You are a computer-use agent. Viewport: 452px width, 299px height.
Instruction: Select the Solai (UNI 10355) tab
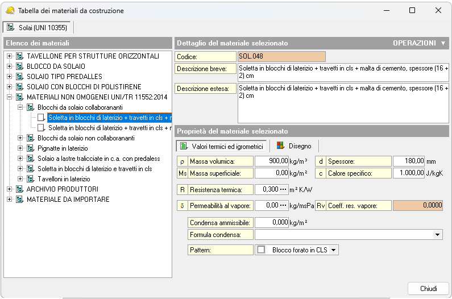click(x=38, y=27)
